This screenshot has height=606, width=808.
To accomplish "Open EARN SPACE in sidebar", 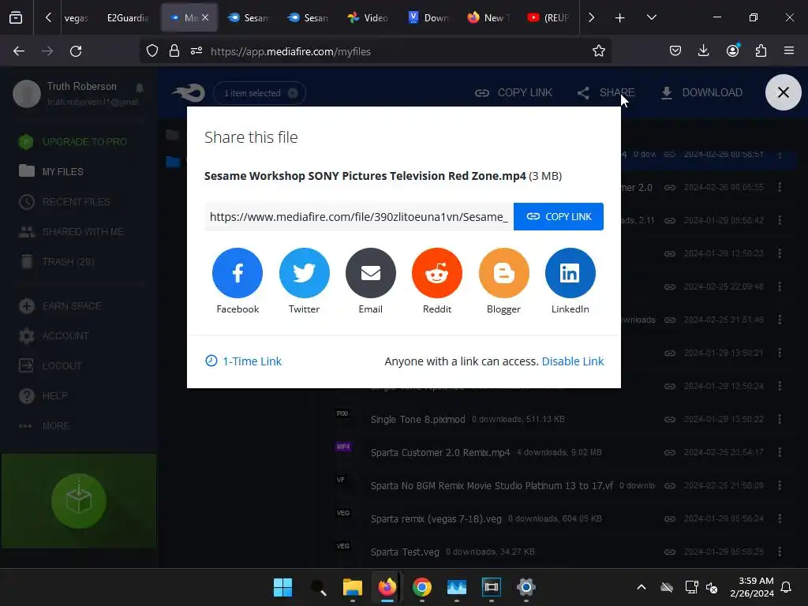I will tap(60, 306).
